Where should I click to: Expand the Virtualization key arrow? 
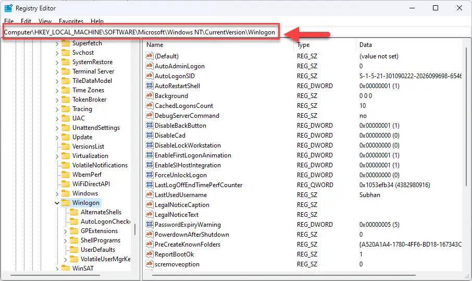(x=57, y=156)
